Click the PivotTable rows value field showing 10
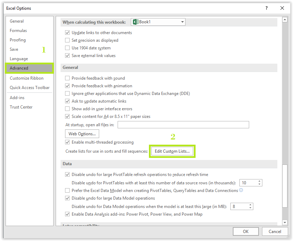 (248, 183)
